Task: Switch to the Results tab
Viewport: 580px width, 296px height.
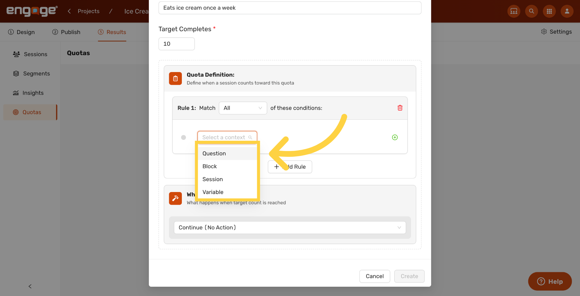Action: click(112, 32)
